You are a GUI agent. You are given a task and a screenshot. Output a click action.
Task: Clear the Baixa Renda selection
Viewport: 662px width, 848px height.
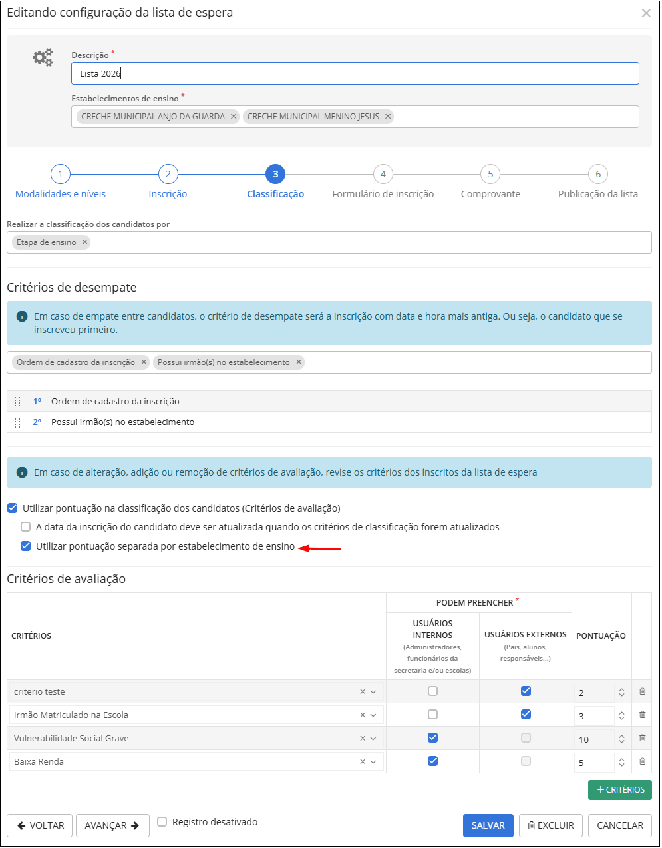tap(363, 762)
